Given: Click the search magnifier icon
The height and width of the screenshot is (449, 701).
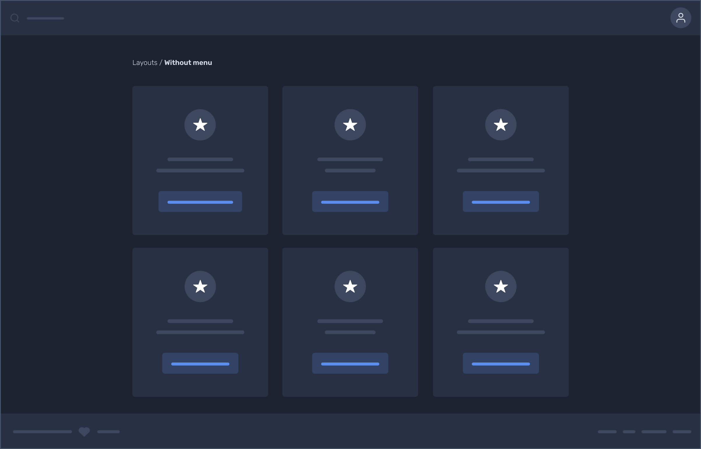Looking at the screenshot, I should coord(15,18).
